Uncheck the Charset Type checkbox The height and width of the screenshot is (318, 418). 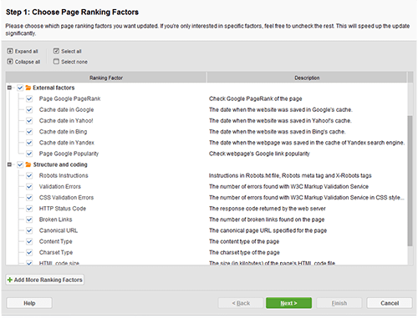click(29, 253)
